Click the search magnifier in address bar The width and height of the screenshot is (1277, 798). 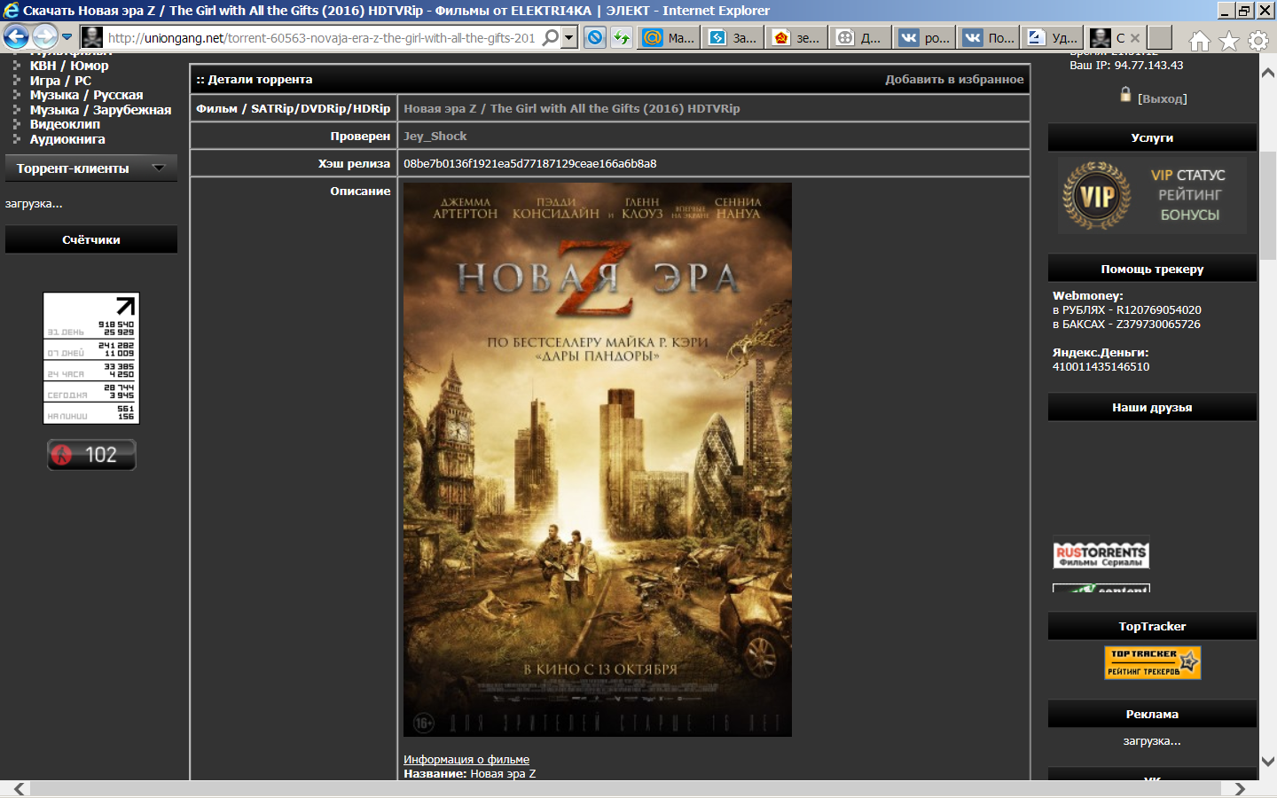click(551, 37)
